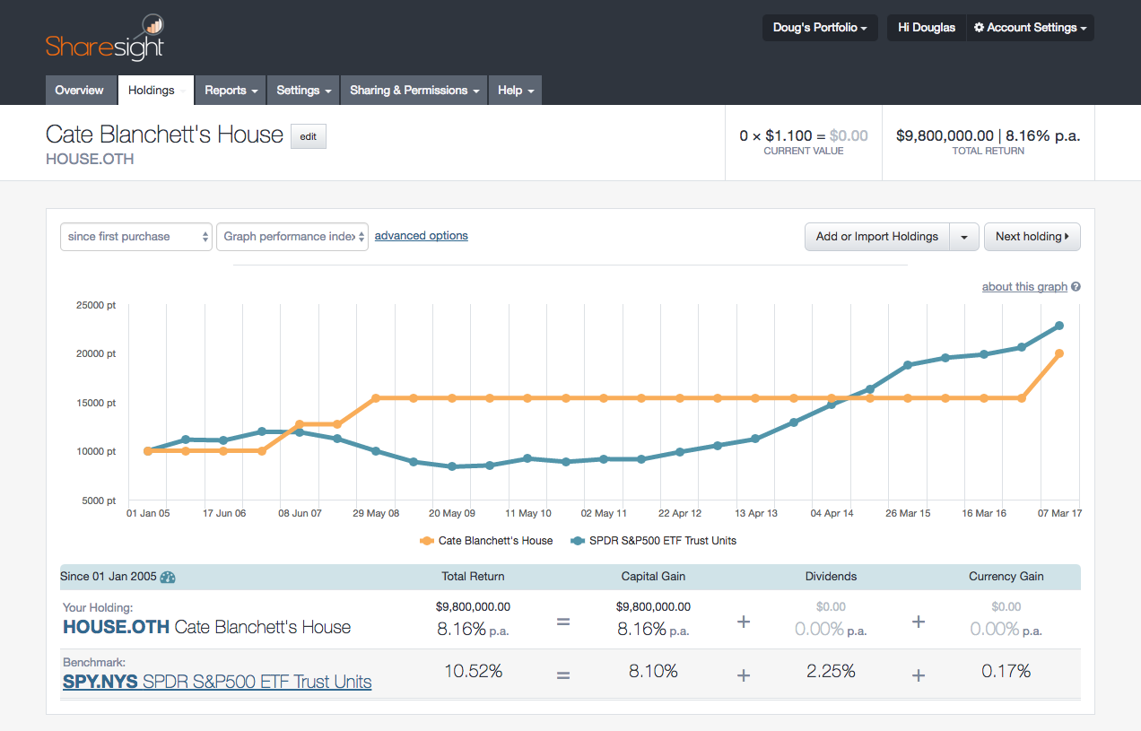This screenshot has width=1141, height=731.
Task: Open Sharing & Permissions menu
Action: click(x=414, y=90)
